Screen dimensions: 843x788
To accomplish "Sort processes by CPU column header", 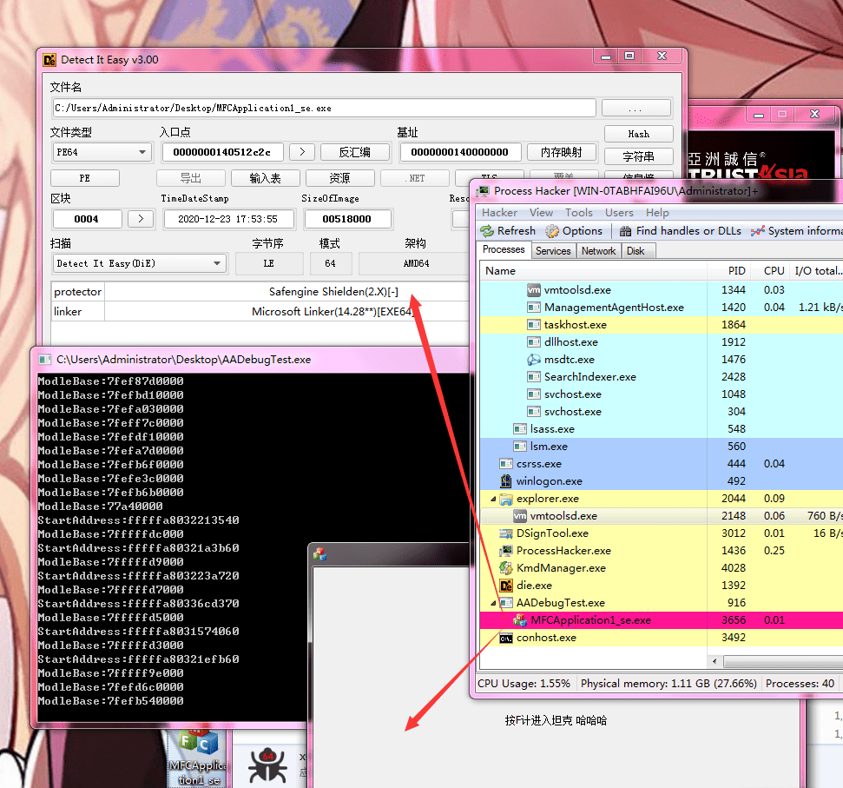I will click(x=770, y=271).
